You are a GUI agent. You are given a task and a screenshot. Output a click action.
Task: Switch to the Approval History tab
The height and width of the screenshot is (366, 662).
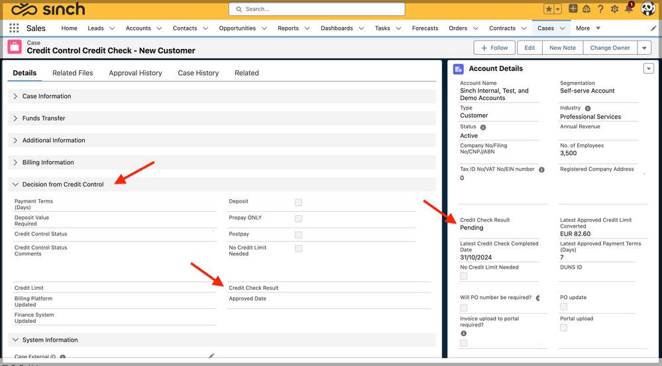(136, 73)
